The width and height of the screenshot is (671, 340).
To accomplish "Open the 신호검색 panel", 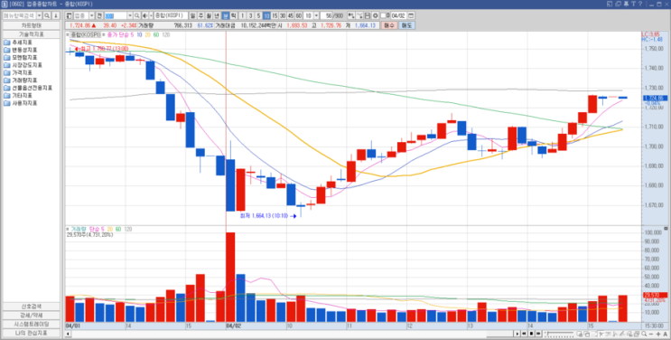I will [x=32, y=307].
